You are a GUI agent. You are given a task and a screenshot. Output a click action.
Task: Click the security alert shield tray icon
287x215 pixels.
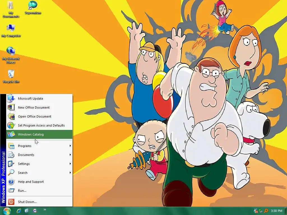tap(256, 211)
